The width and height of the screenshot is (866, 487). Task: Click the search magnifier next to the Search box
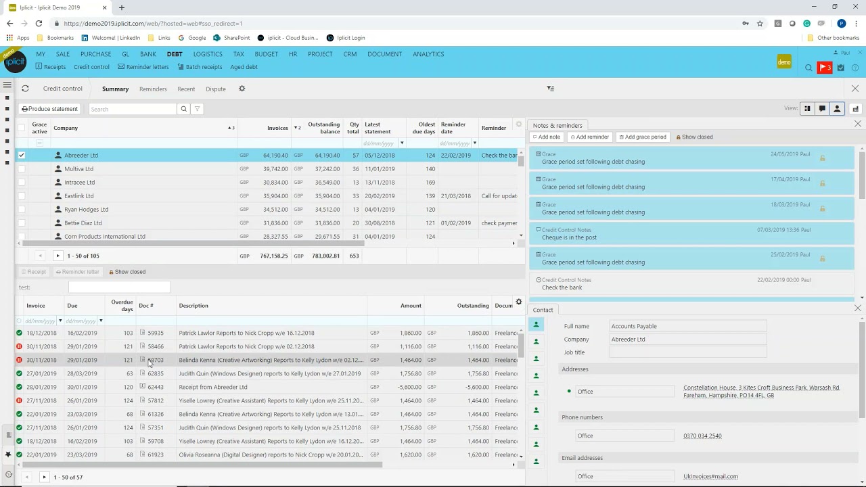point(183,109)
